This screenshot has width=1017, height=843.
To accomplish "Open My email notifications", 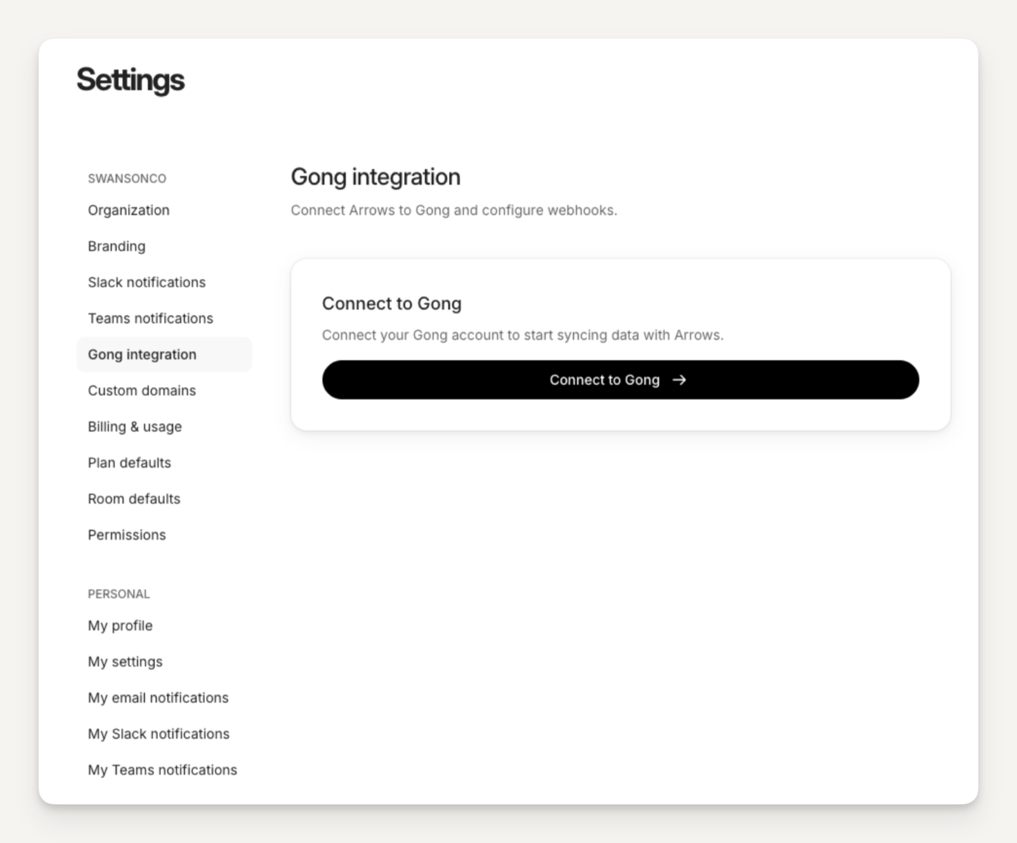I will click(158, 698).
